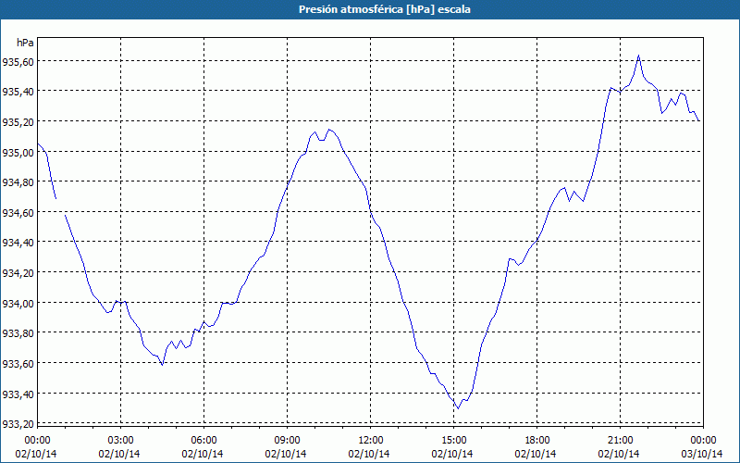
Task: Click the 03:00 time label
Action: coord(121,441)
